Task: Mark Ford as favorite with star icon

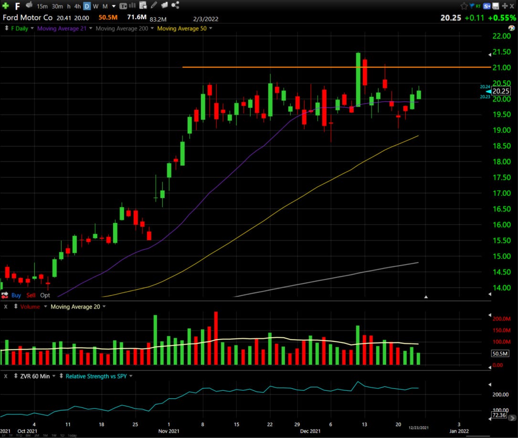Action: coord(464,6)
